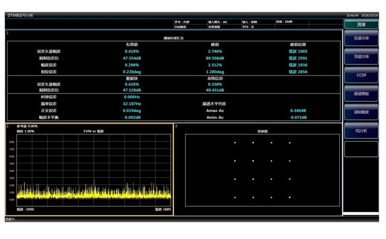Image resolution: width=386 pixels, height=239 pixels.
Task: Open the 信道功率 channel power measurement
Action: coord(361,39)
